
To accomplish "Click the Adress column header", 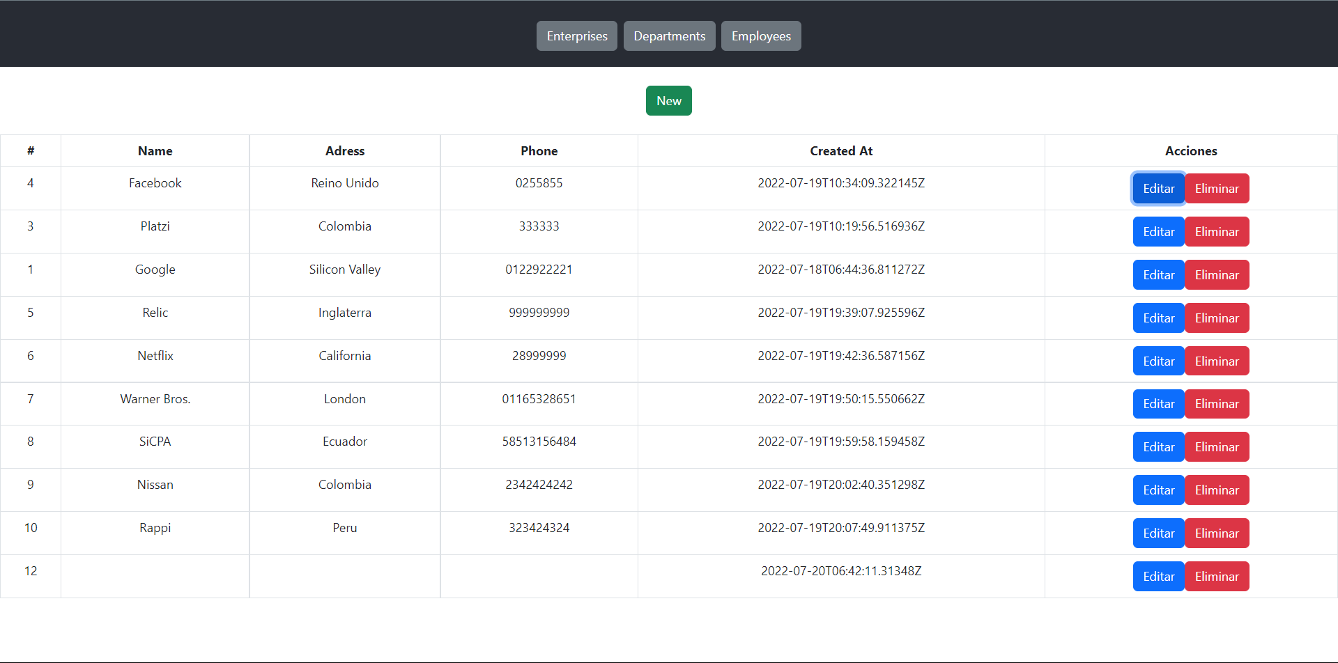I will click(x=345, y=151).
